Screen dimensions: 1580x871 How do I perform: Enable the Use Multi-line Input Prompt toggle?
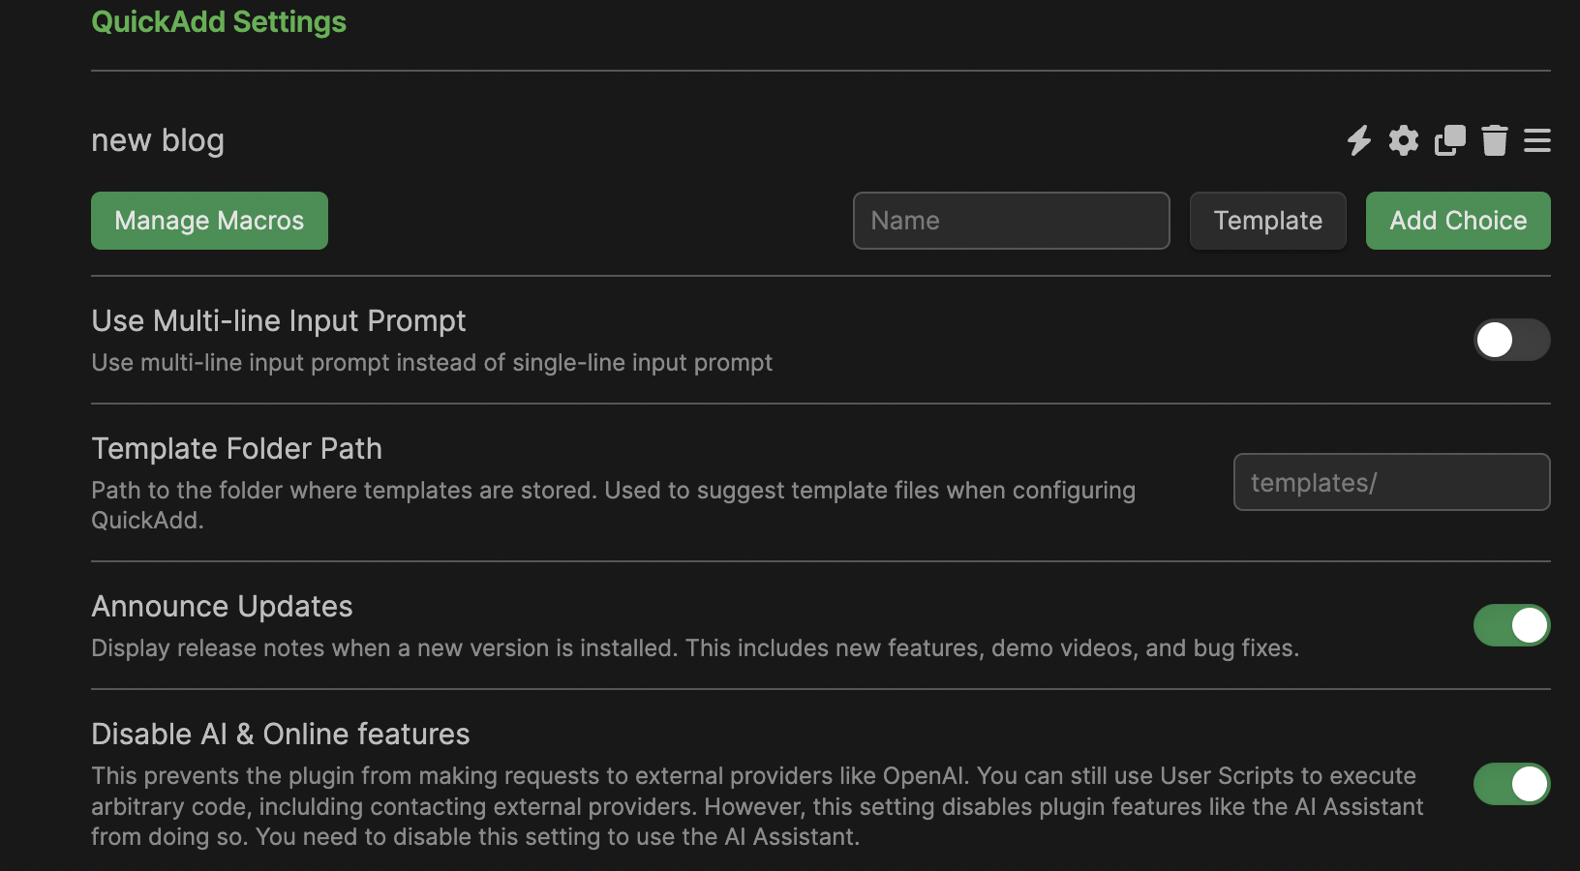(x=1511, y=340)
